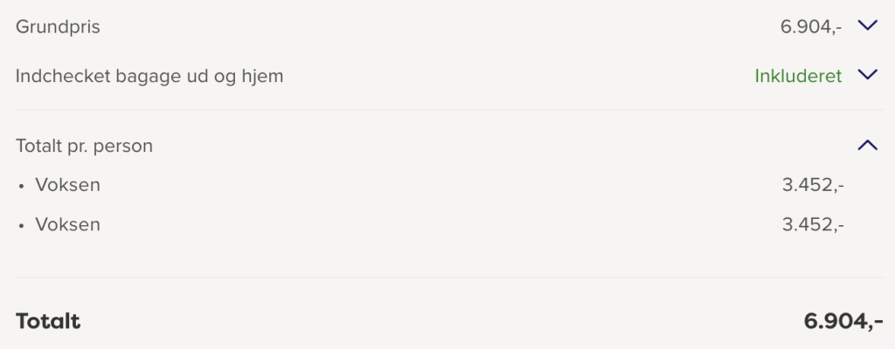The image size is (895, 349).
Task: Click the divider line below the baggage row
Action: 449,109
